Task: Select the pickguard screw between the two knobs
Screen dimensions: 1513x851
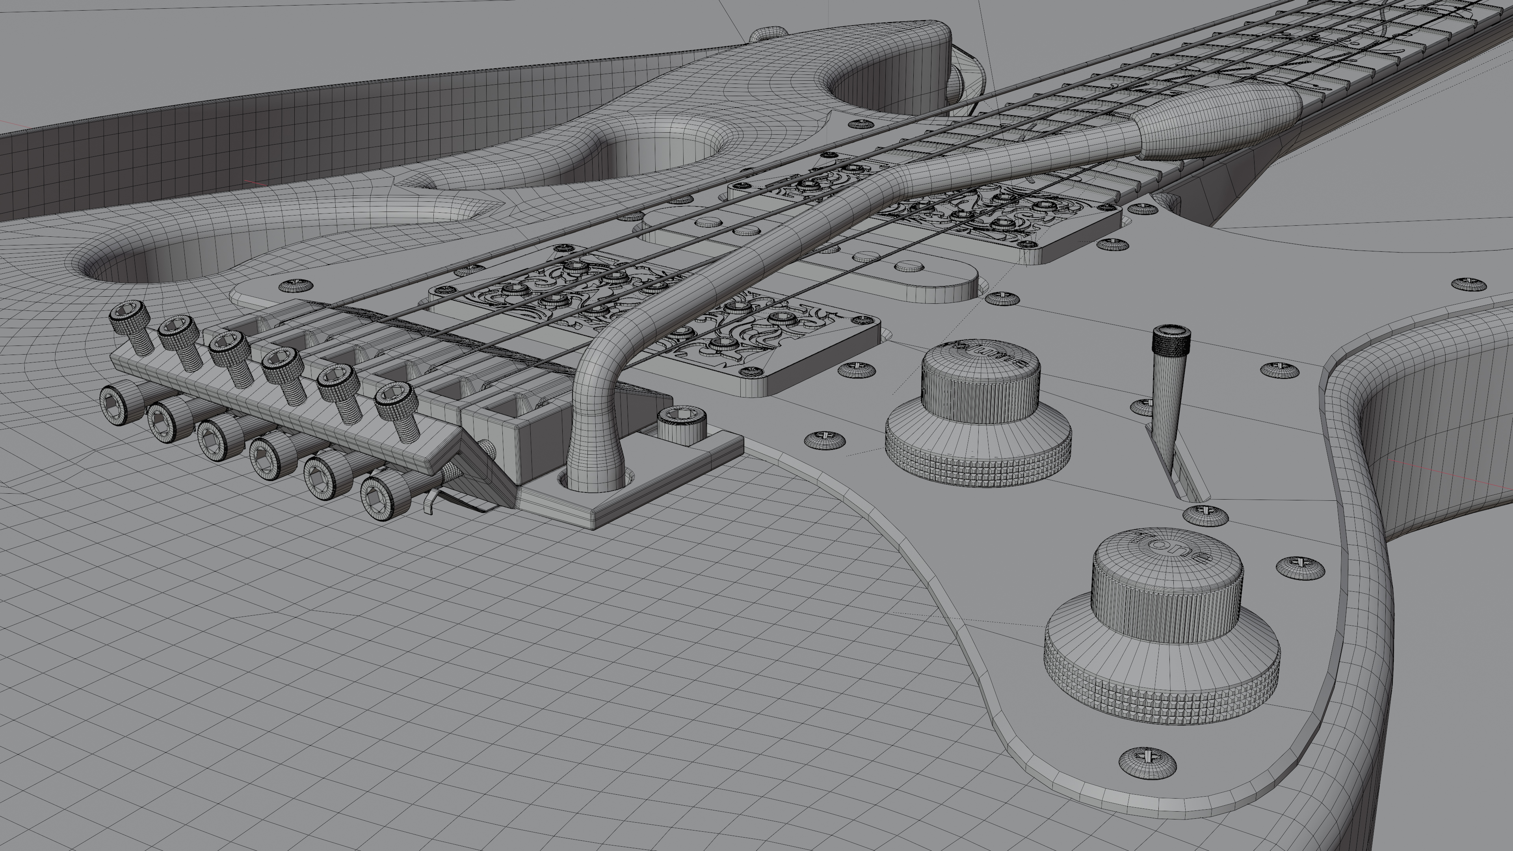Action: coord(1205,515)
